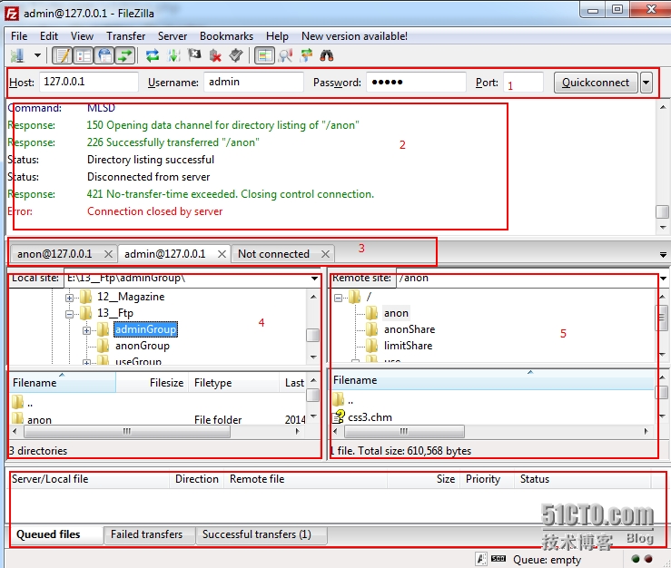This screenshot has height=568, width=671.
Task: Open filename filters magnifier icon
Action: [x=285, y=55]
